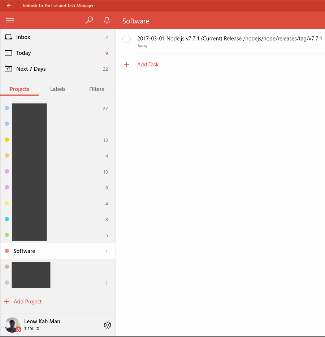Click the plus icon beside Add Project
Image resolution: width=325 pixels, height=337 pixels.
pyautogui.click(x=6, y=302)
